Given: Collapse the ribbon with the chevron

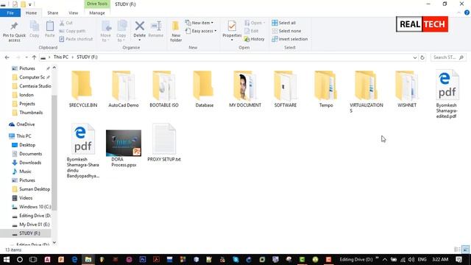Looking at the screenshot, I should point(459,13).
